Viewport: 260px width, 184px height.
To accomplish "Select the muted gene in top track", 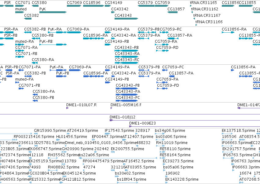I will pyautogui.click(x=20, y=12).
